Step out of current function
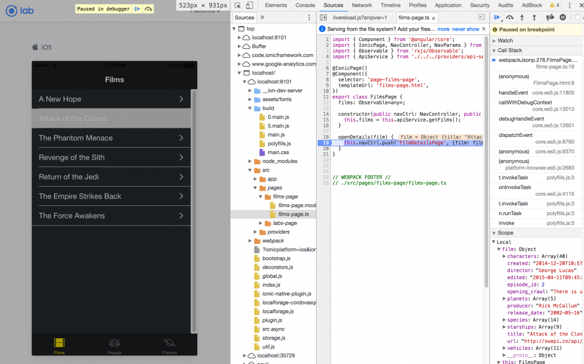Screen dimensions: 584x364 tap(534, 17)
